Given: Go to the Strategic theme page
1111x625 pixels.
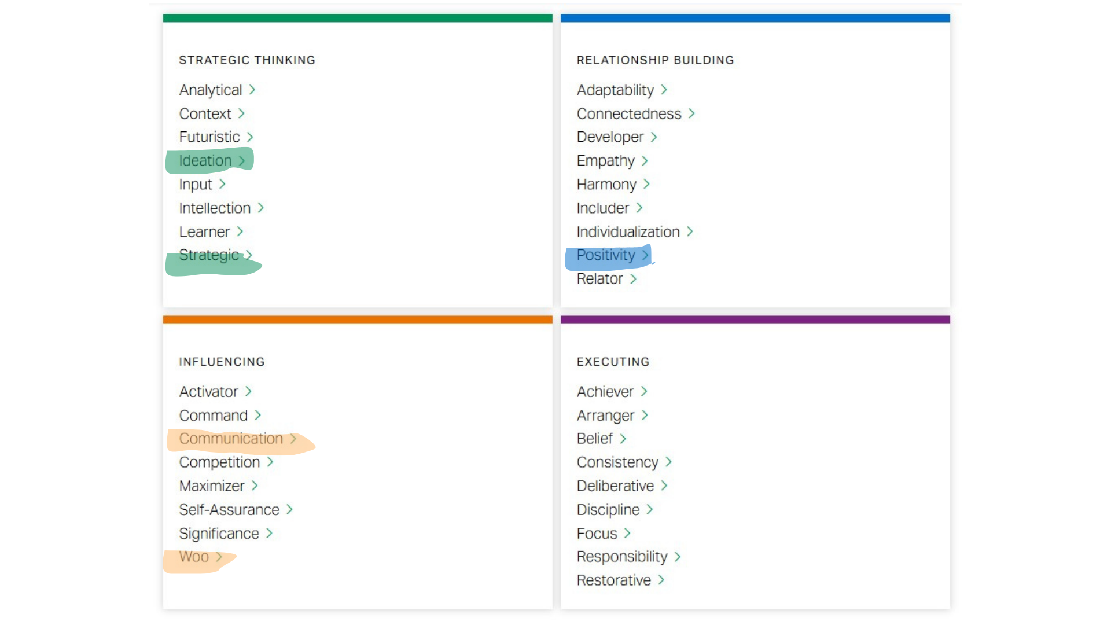Looking at the screenshot, I should (209, 255).
